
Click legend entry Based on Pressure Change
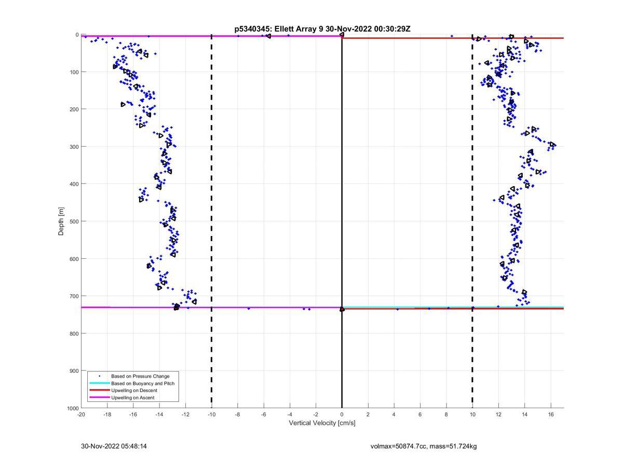point(140,376)
